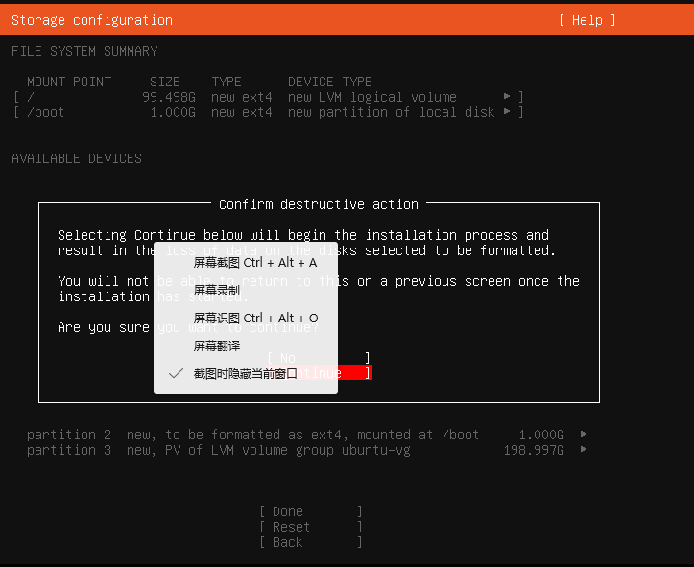Select the Reset button
This screenshot has width=694, height=567.
311,528
